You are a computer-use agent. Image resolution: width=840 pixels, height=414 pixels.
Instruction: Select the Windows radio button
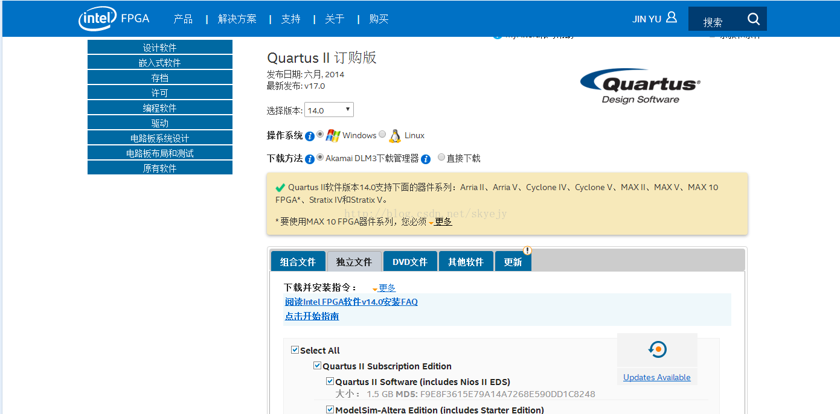coord(320,134)
